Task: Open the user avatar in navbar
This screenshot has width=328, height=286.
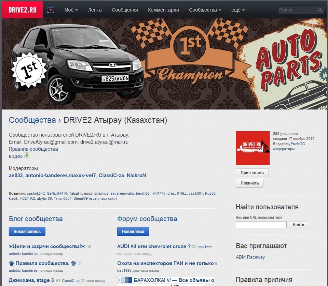Action: 51,10
